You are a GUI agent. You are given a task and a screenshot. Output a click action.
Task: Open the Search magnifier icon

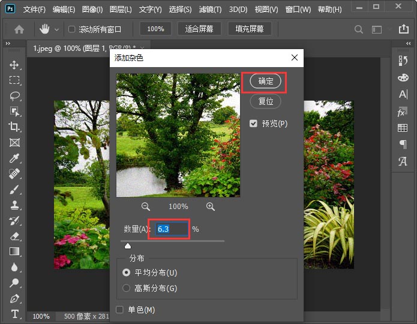pyautogui.click(x=358, y=29)
